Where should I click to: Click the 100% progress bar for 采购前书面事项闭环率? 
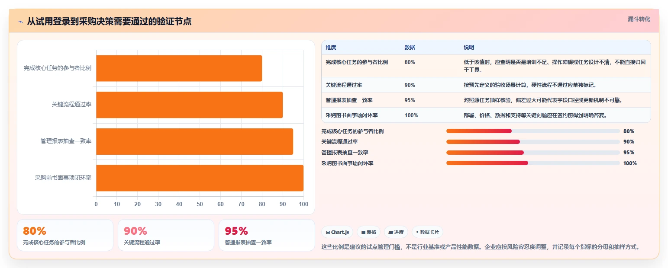(x=533, y=163)
